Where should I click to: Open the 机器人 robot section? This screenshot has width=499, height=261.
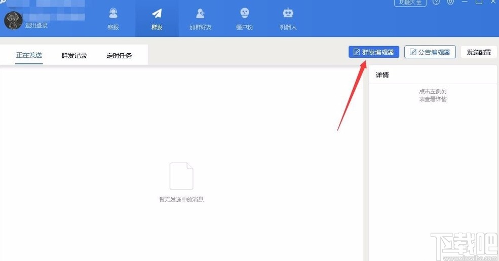click(288, 19)
